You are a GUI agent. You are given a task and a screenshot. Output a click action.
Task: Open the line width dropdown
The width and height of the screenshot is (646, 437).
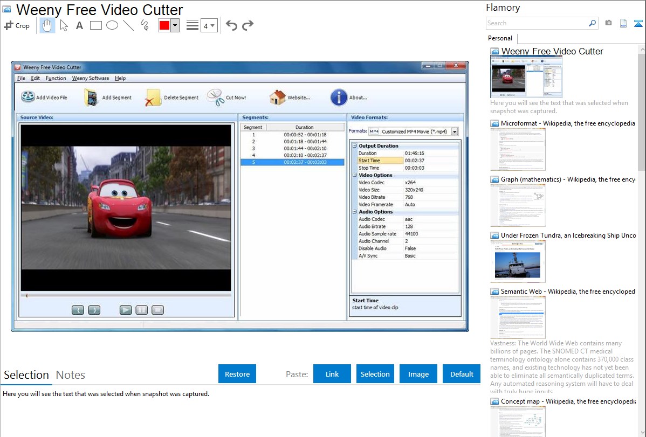(x=209, y=25)
